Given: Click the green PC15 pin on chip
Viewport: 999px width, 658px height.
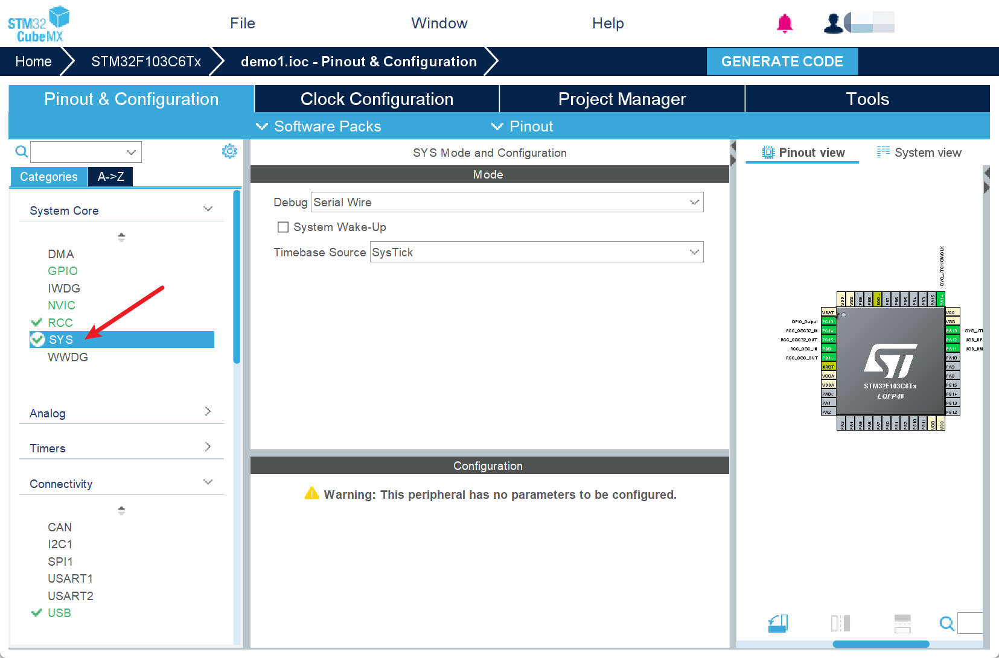Looking at the screenshot, I should [829, 340].
